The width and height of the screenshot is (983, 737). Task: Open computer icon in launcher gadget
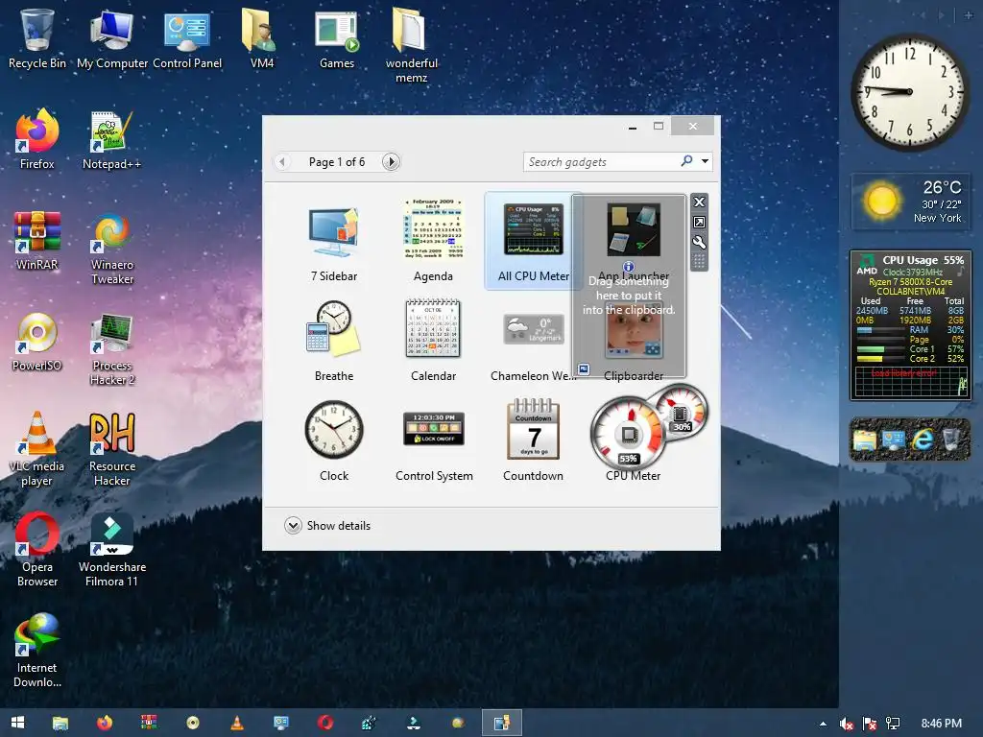pos(894,440)
